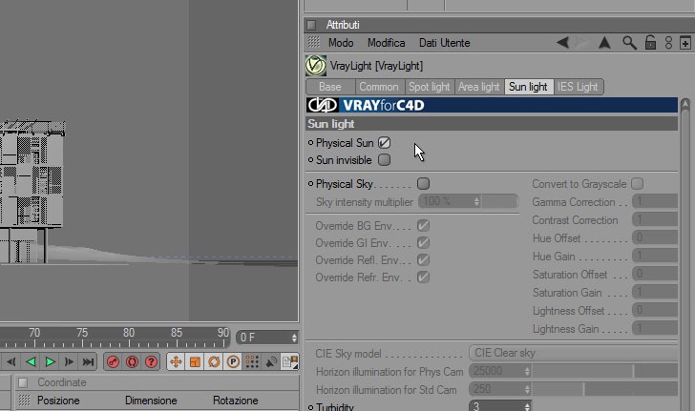This screenshot has height=411, width=695.
Task: Click the Attributi panel vertical scrollbar
Action: (685, 255)
